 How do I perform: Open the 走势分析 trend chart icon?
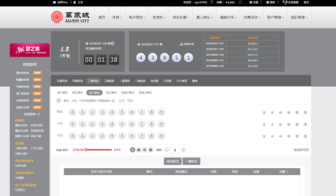(x=181, y=44)
